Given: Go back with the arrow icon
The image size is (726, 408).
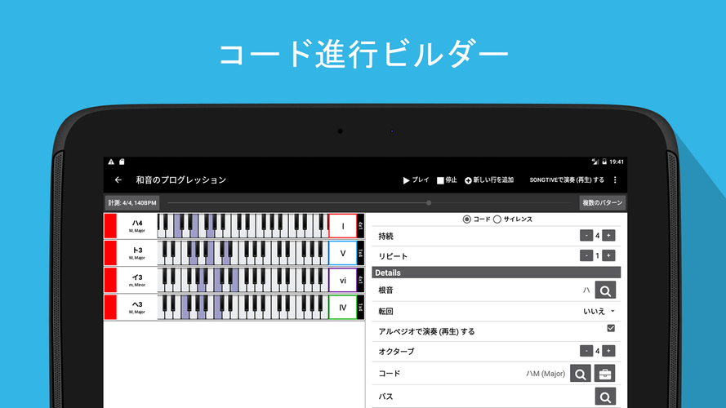Looking at the screenshot, I should pos(118,180).
